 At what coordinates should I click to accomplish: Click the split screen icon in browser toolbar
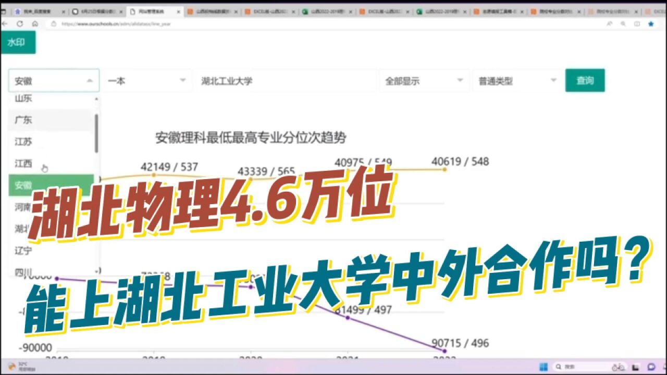tap(636, 23)
